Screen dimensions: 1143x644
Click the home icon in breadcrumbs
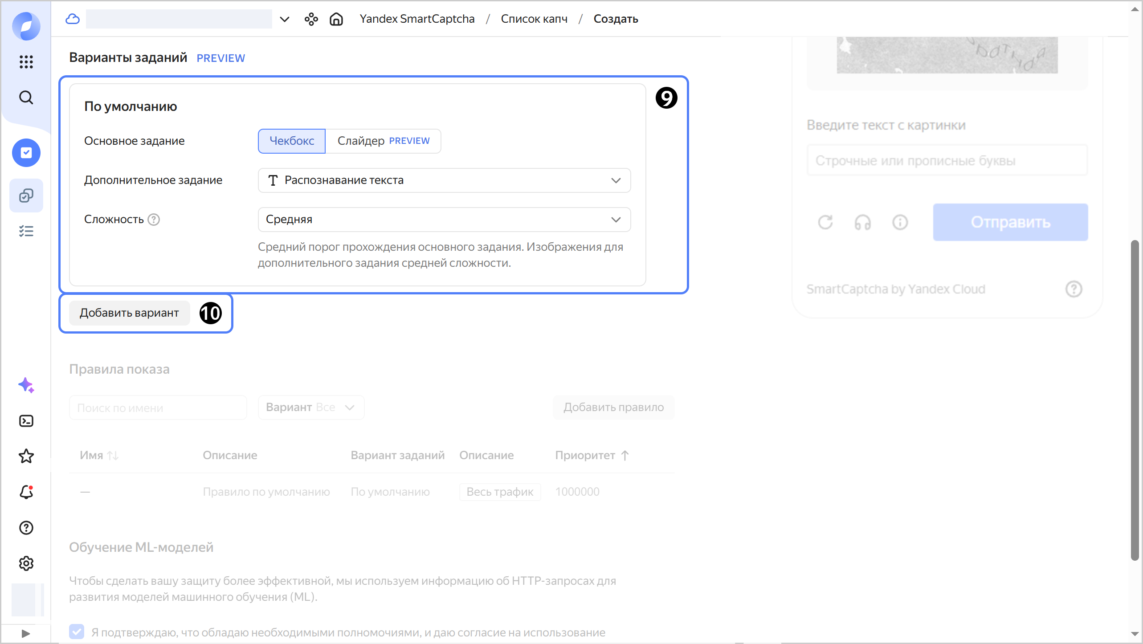pos(336,19)
